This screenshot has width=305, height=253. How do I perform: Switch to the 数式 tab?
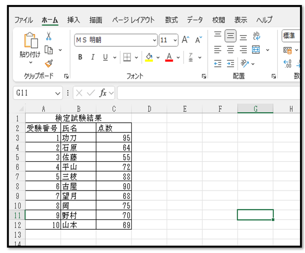171,20
